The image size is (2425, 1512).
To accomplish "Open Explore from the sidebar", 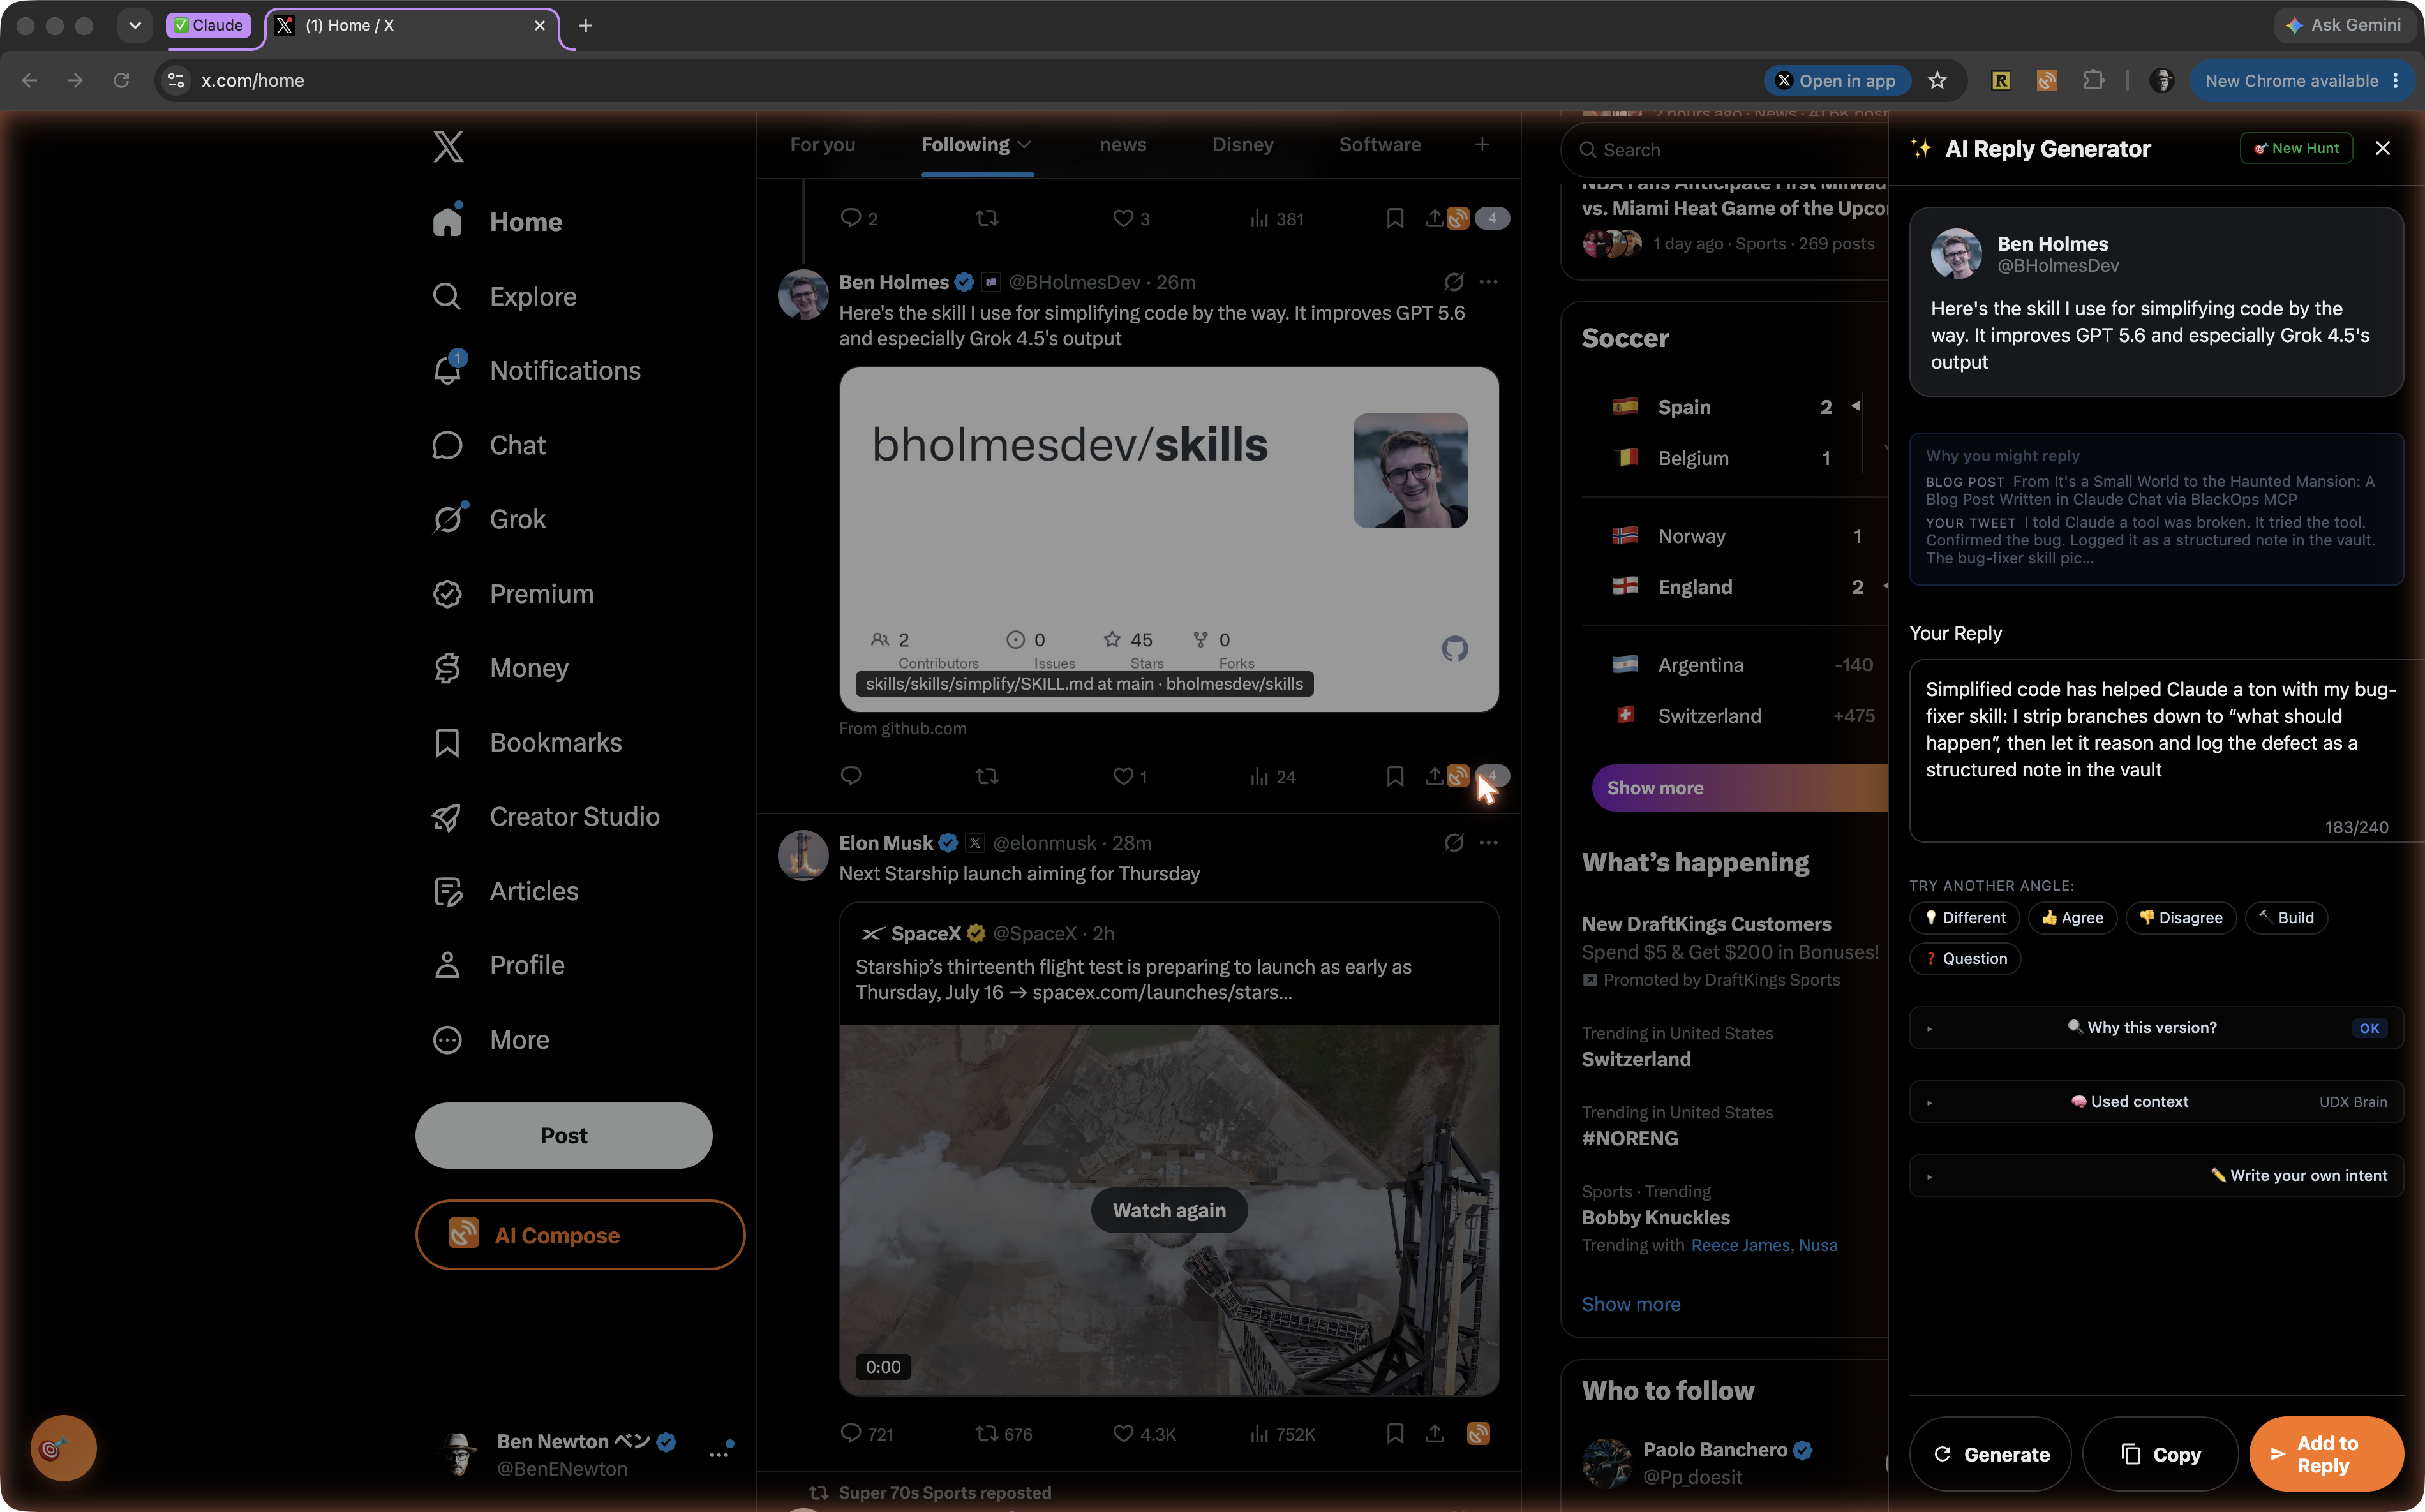I will pyautogui.click(x=504, y=296).
